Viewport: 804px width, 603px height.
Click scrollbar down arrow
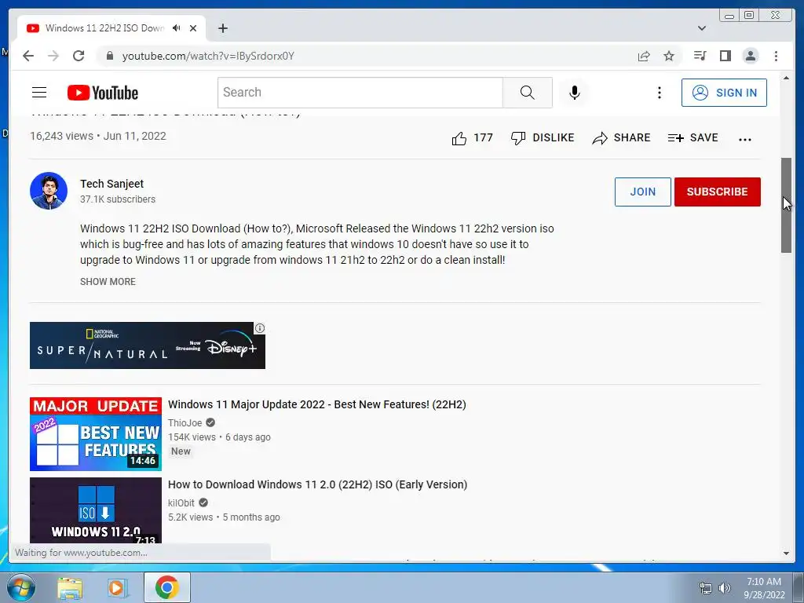786,554
